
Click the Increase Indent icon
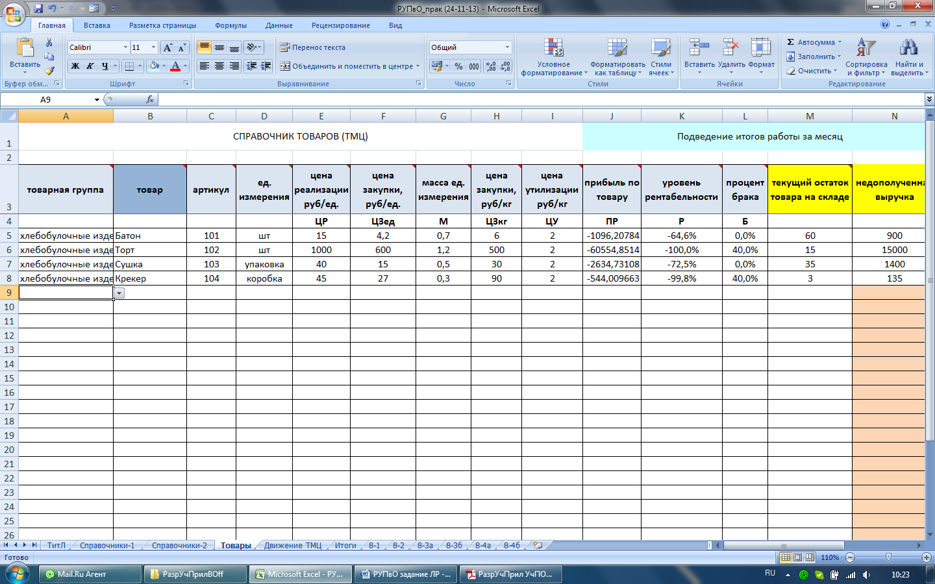coord(266,66)
